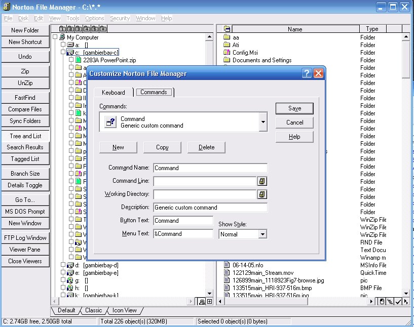Click the Menu Text input field
The image size is (414, 327).
pyautogui.click(x=183, y=234)
